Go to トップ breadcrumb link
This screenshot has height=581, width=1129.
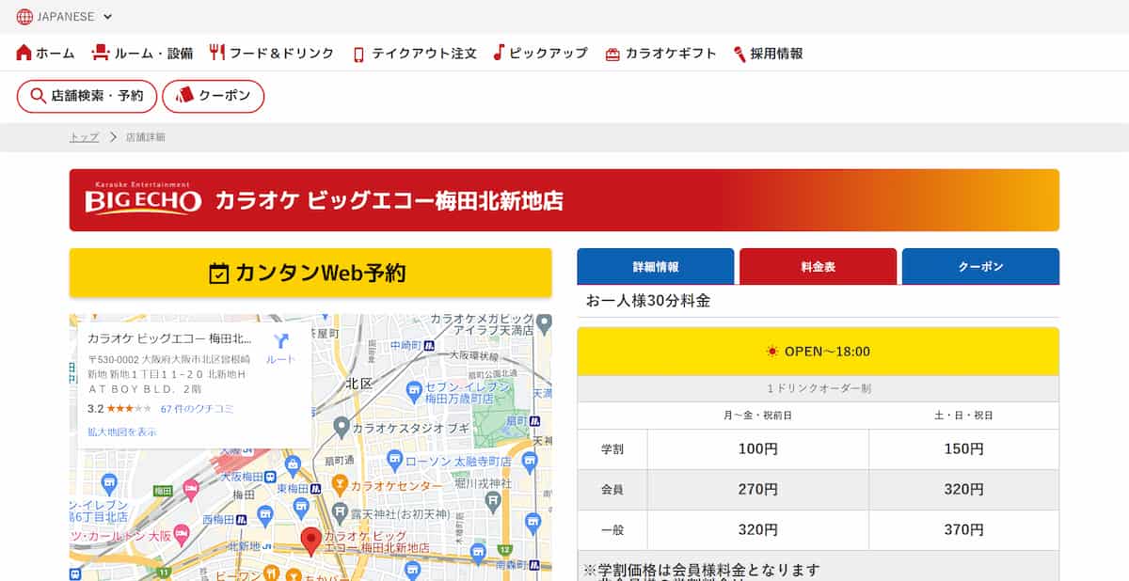(84, 137)
